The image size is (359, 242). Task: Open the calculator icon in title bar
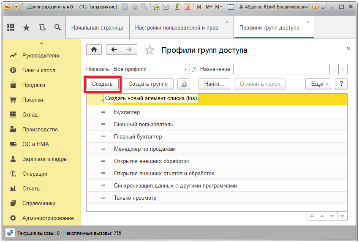(x=177, y=7)
